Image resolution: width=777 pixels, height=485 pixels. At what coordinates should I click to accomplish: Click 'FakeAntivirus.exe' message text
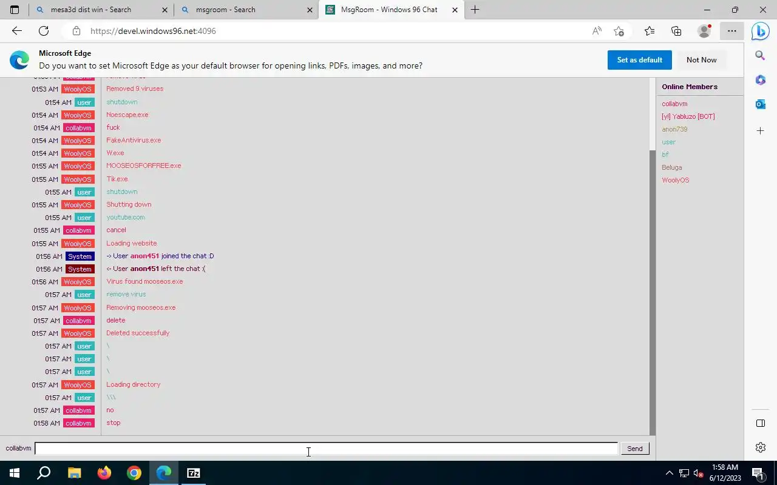pyautogui.click(x=134, y=140)
